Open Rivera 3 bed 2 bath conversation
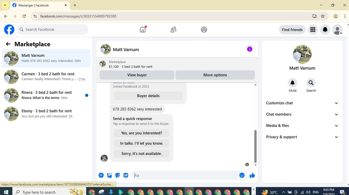The width and height of the screenshot is (349, 195). tap(46, 95)
